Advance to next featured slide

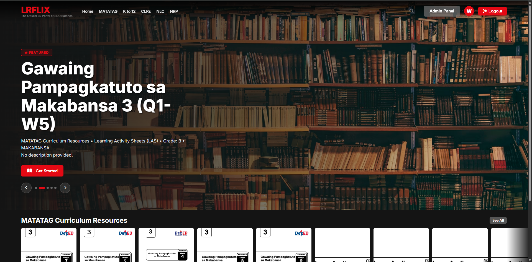(x=65, y=188)
